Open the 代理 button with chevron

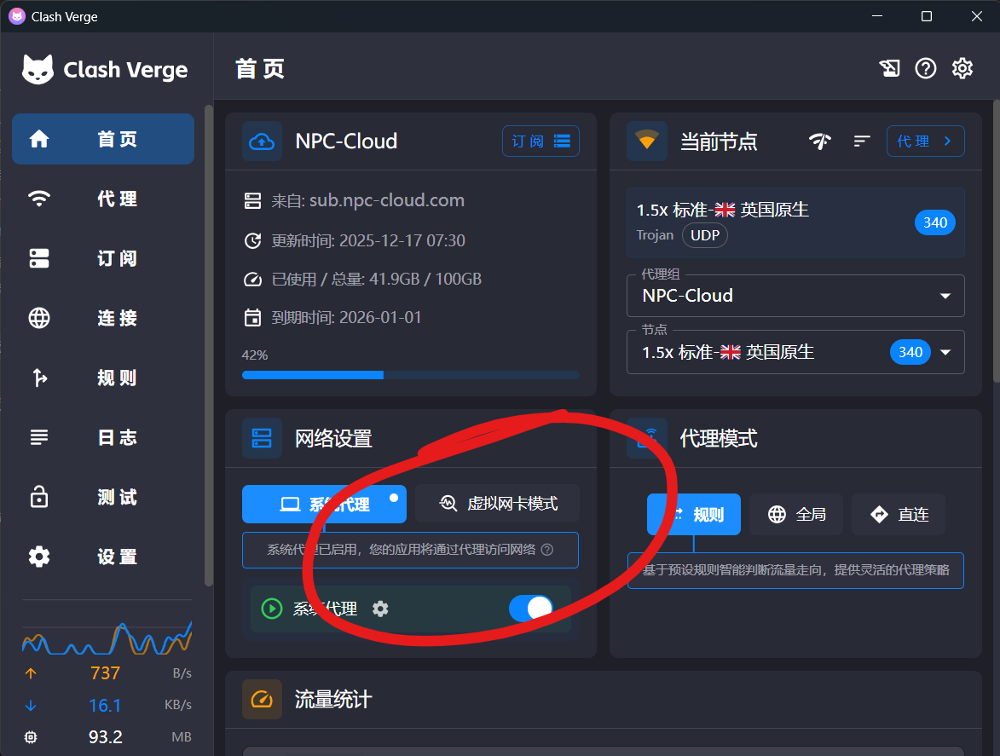click(x=925, y=141)
